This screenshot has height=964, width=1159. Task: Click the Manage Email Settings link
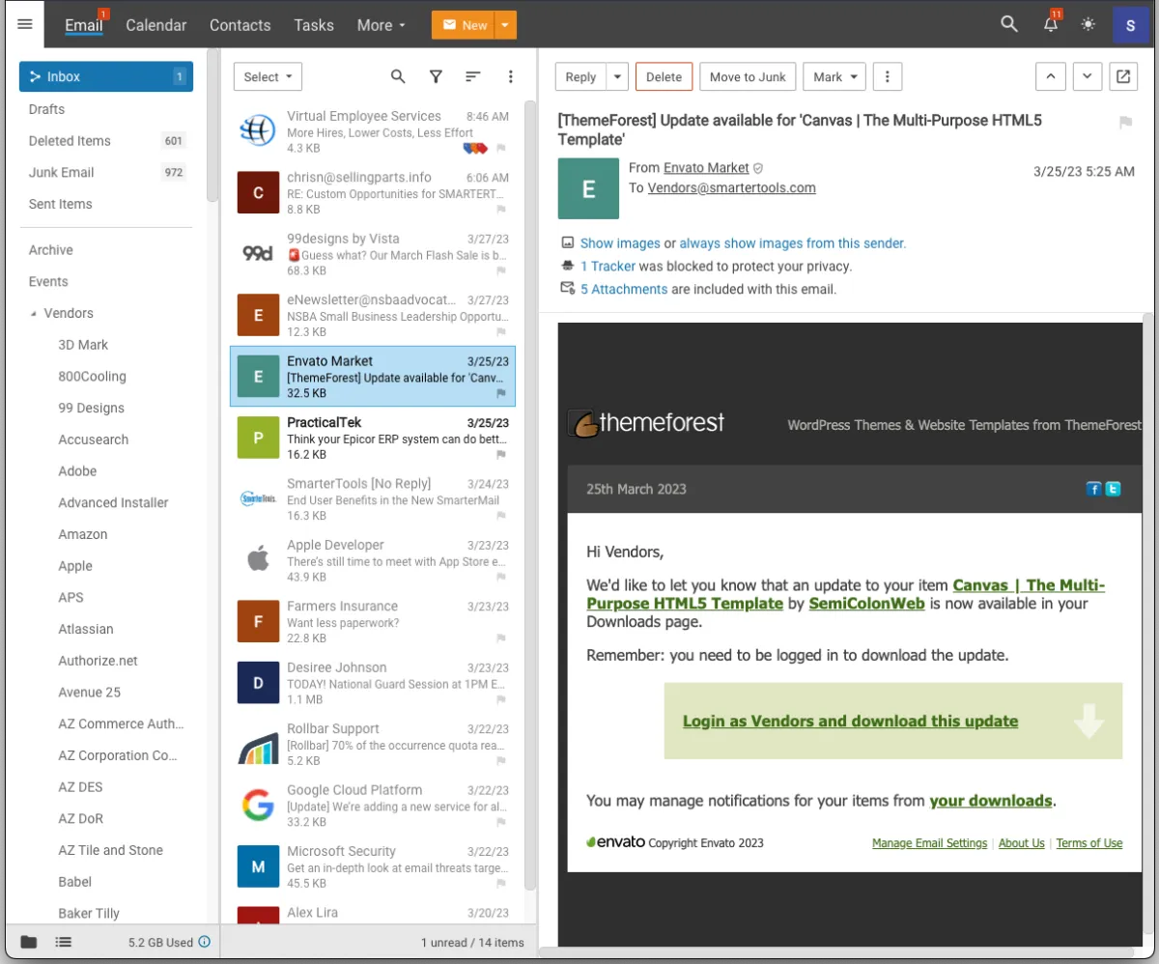point(929,843)
